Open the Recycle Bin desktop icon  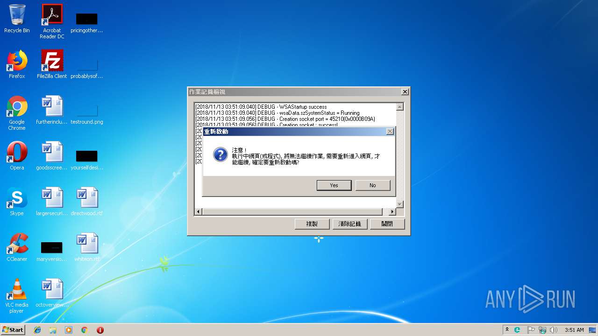point(17,19)
